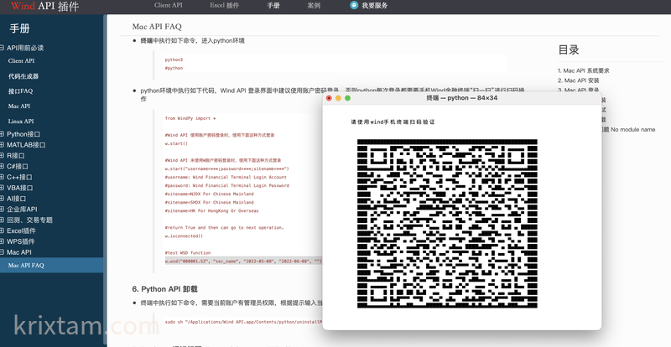Expand the C++接口 section
This screenshot has width=671, height=347.
[3, 177]
